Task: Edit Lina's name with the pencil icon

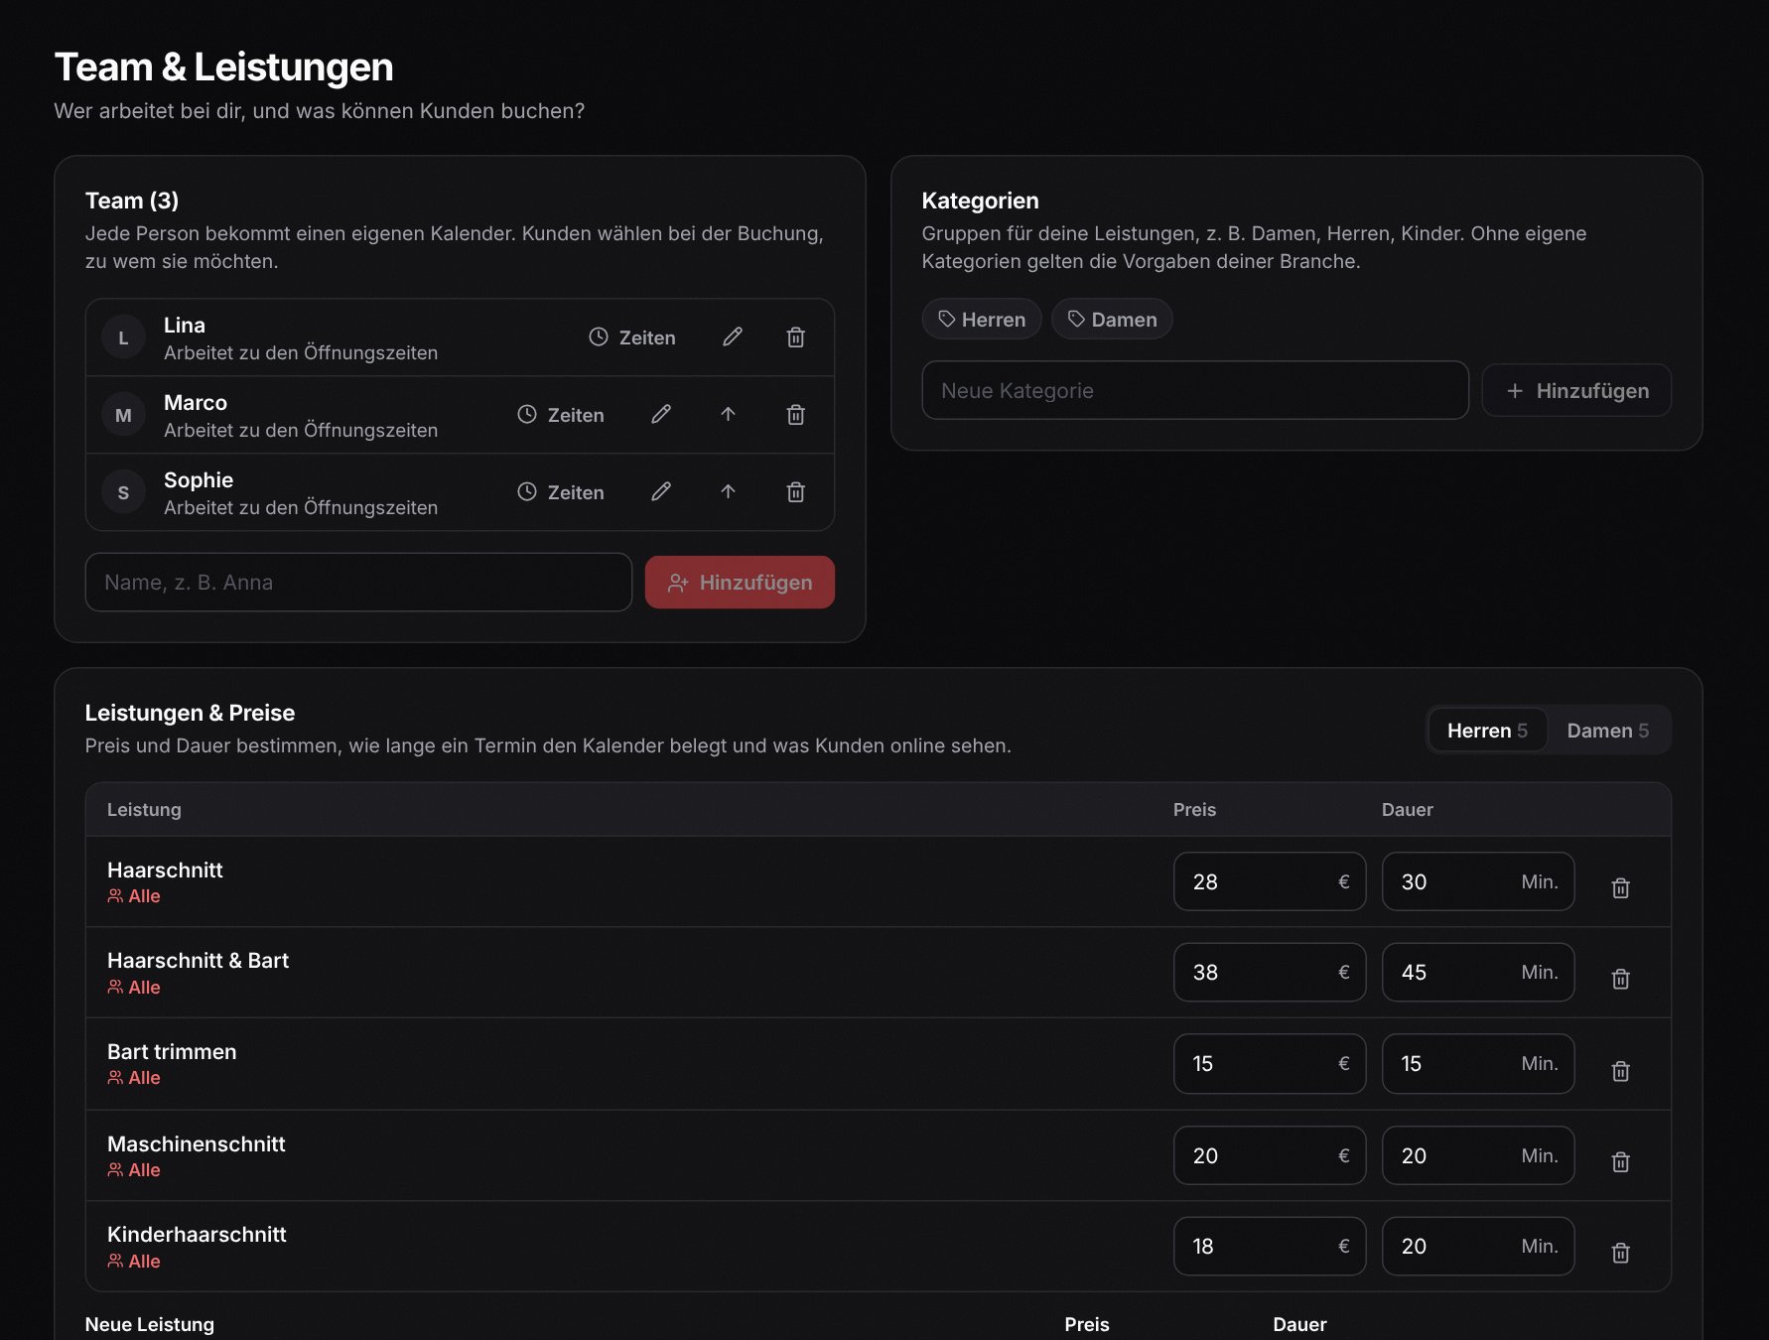Action: click(733, 337)
